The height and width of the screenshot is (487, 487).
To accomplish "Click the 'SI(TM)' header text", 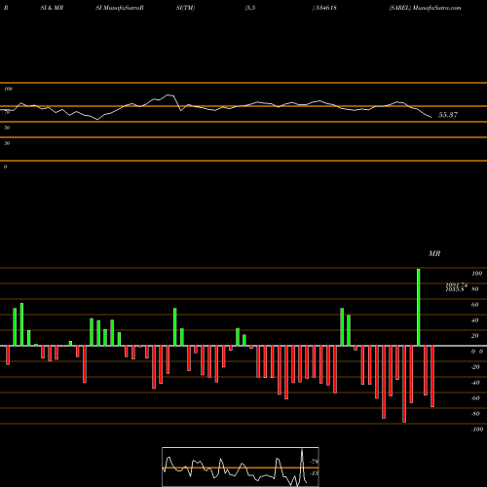I will coord(185,8).
